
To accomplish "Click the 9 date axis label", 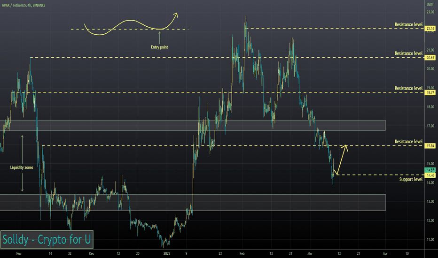I will (x=186, y=253).
